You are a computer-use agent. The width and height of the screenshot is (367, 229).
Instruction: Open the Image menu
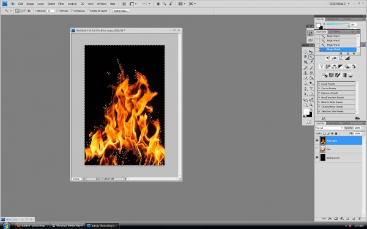coord(30,4)
